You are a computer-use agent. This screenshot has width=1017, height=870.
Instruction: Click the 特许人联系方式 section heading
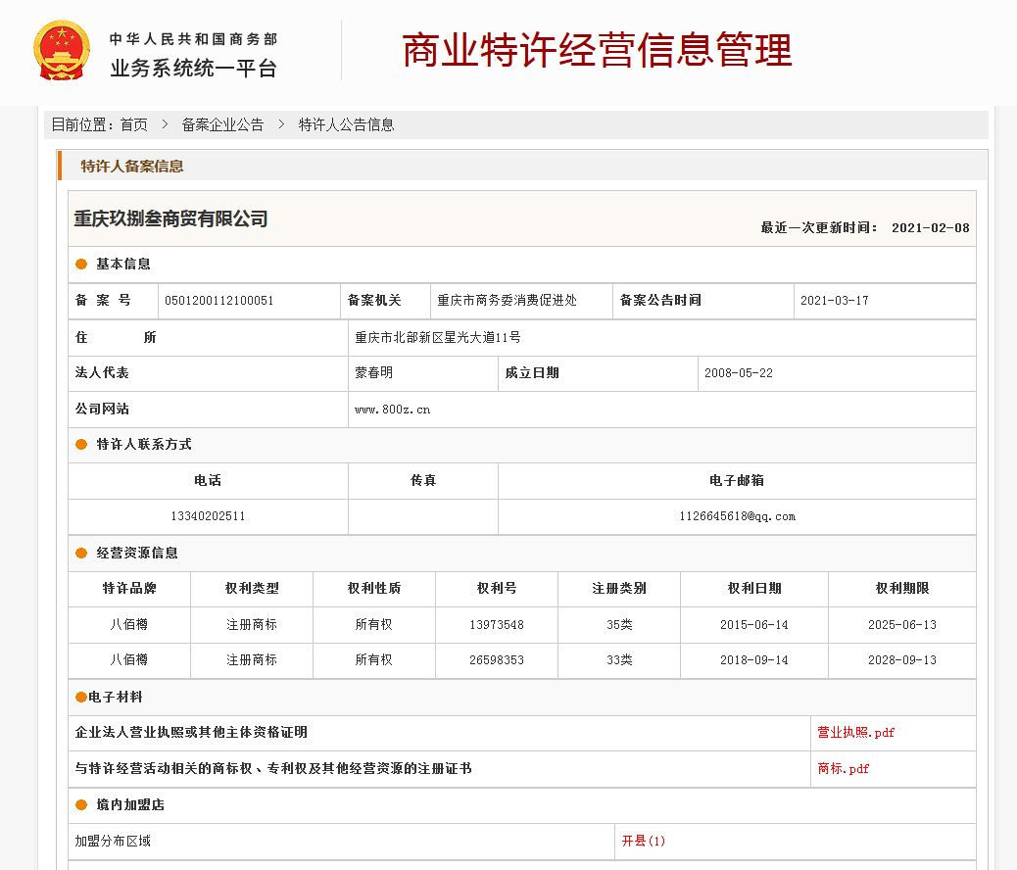click(x=144, y=445)
